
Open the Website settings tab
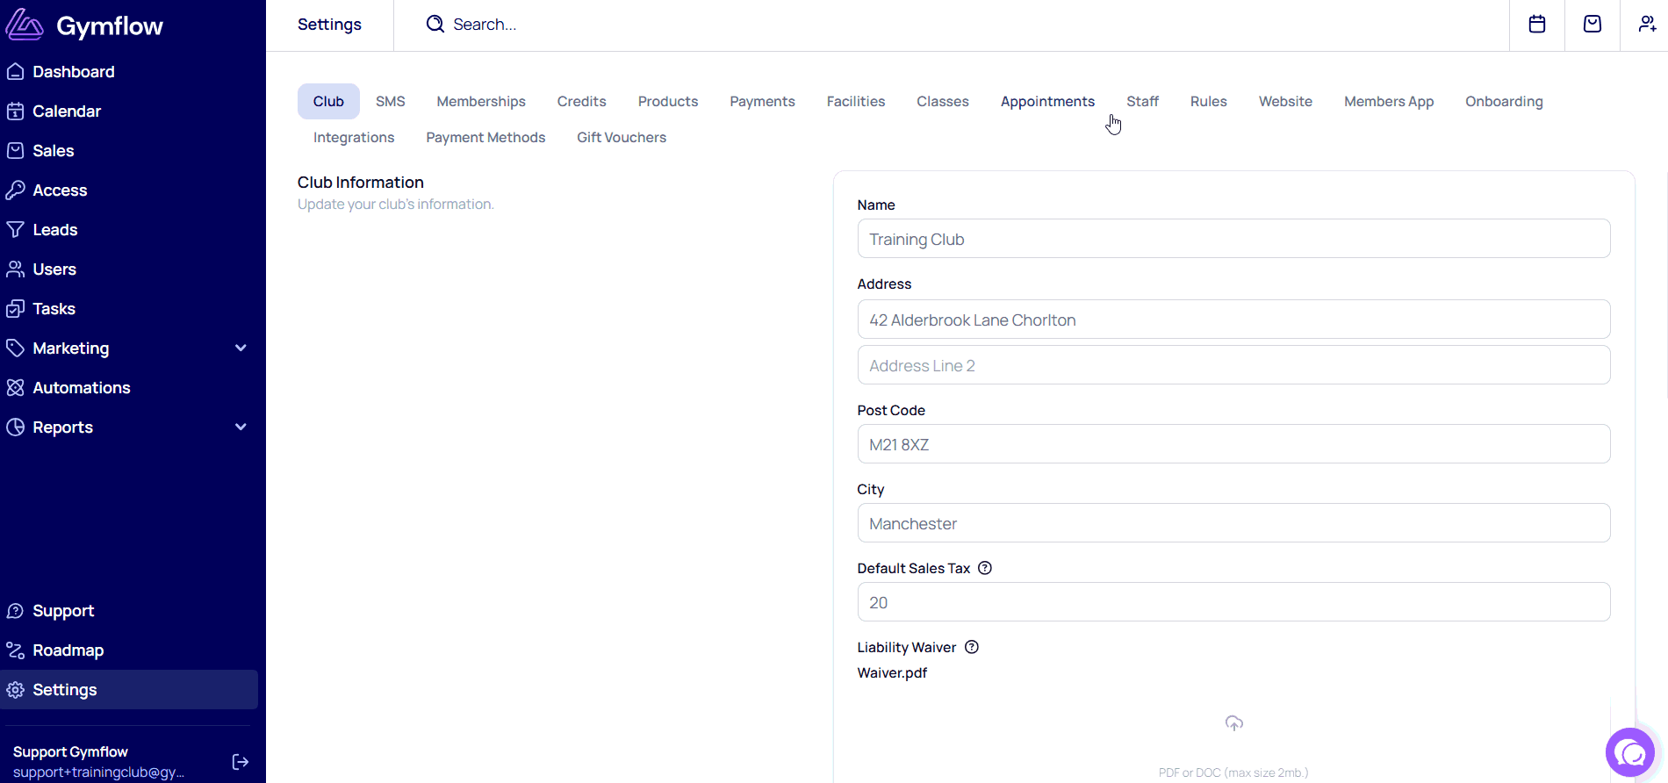[x=1286, y=102]
